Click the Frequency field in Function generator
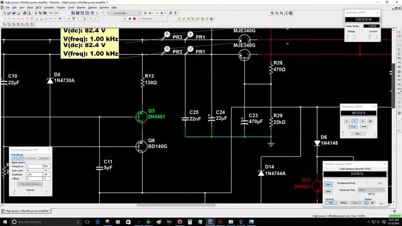Image resolution: width=402 pixels, height=226 pixels. point(34,166)
